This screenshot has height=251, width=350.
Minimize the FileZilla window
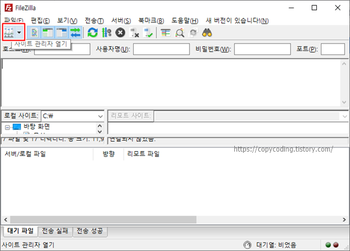[291, 8]
